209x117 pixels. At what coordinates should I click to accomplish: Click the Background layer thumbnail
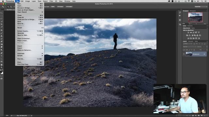pyautogui.click(x=189, y=54)
